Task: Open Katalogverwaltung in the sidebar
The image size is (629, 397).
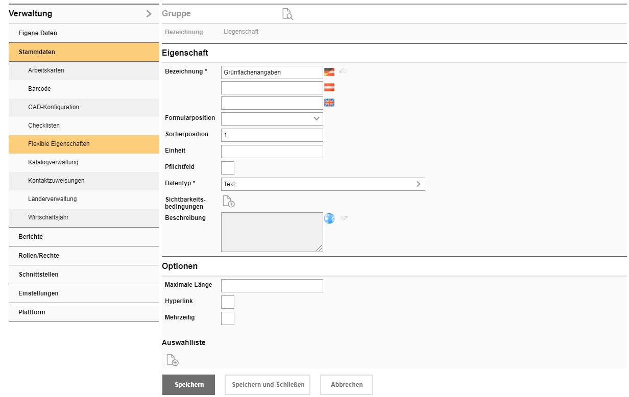Action: pyautogui.click(x=53, y=162)
